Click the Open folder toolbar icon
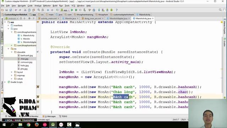The height and width of the screenshot is (128, 227). pyautogui.click(x=2, y=10)
